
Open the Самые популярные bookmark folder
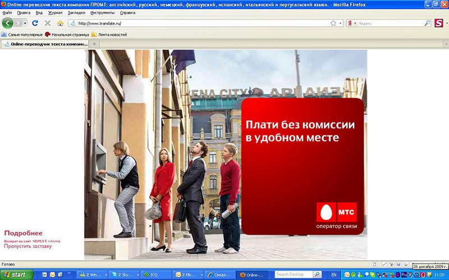pos(22,35)
